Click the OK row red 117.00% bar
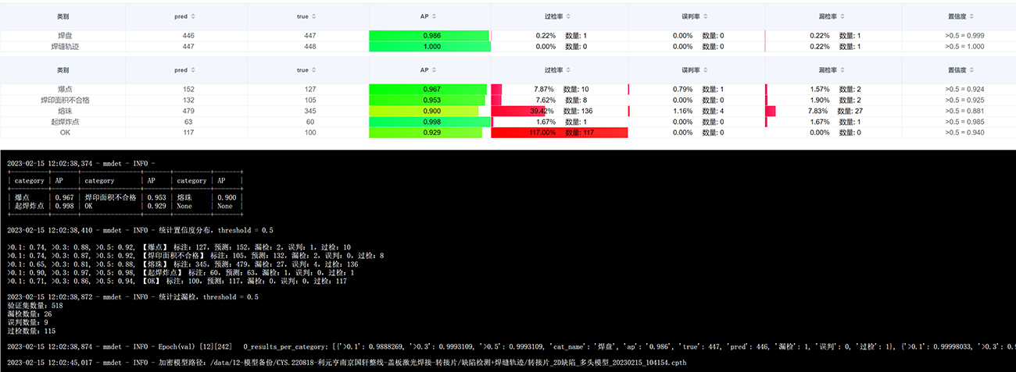Viewport: 1016px width, 372px height. pyautogui.click(x=559, y=133)
